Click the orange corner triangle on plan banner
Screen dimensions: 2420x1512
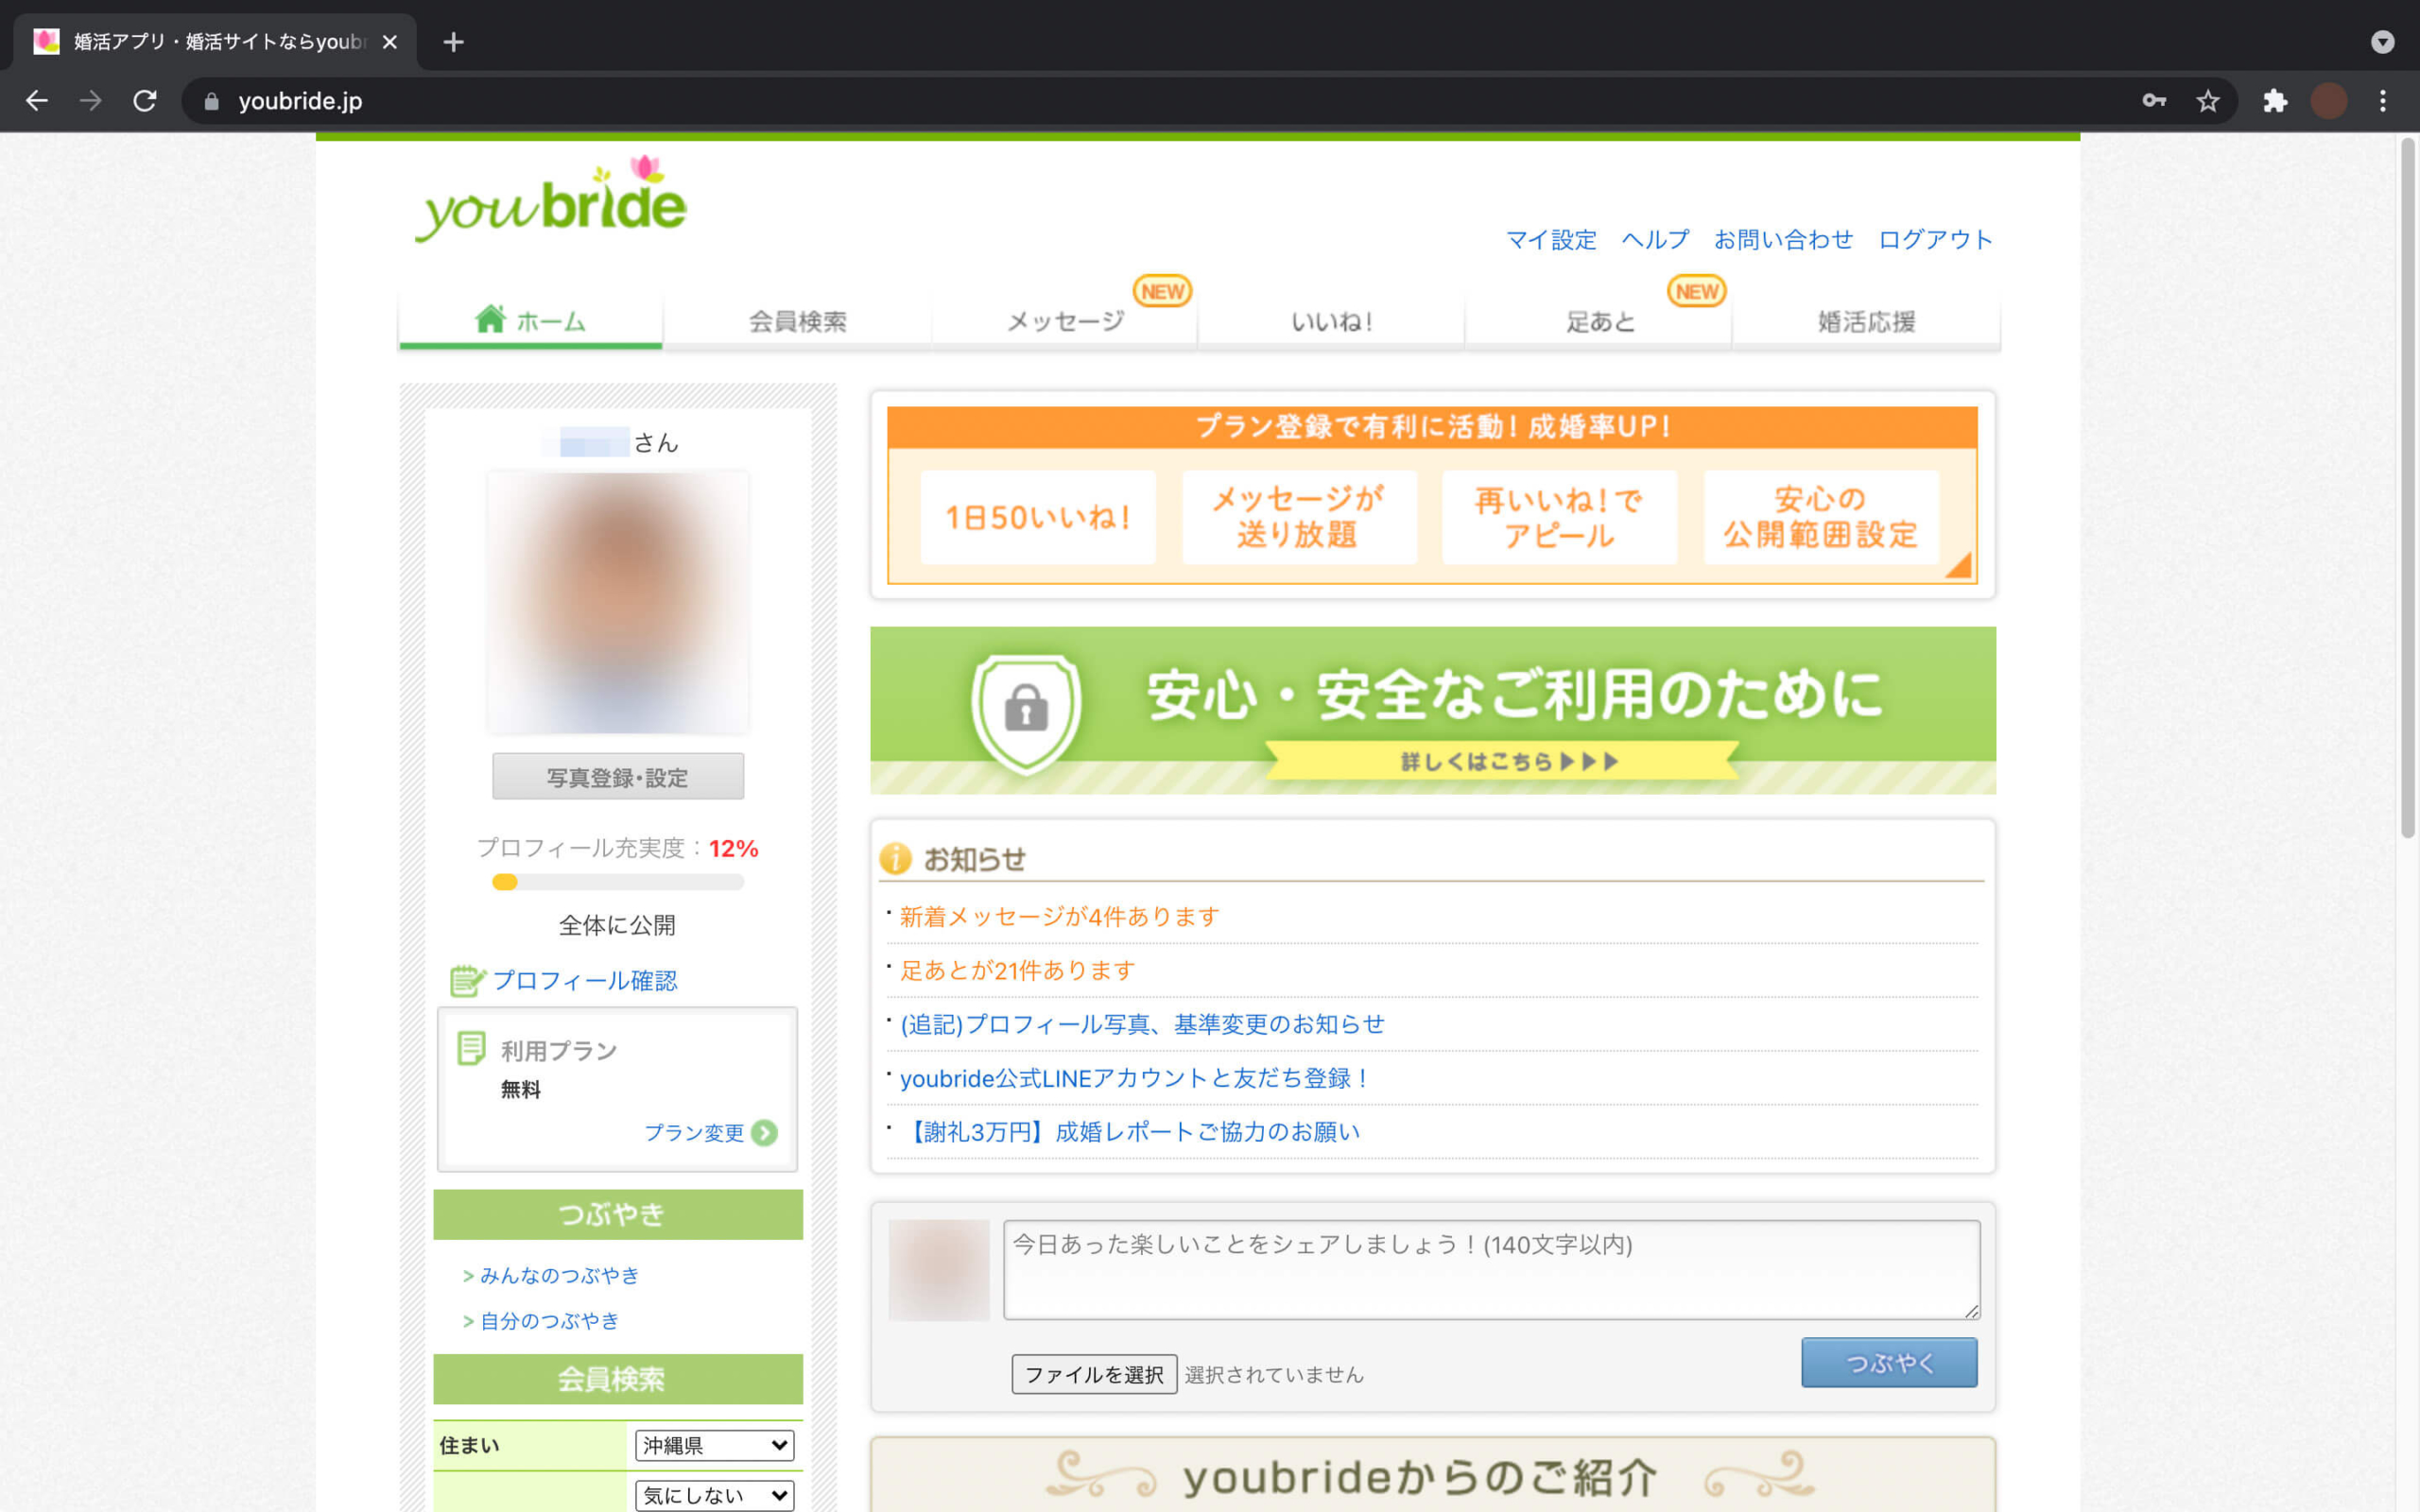(1960, 566)
